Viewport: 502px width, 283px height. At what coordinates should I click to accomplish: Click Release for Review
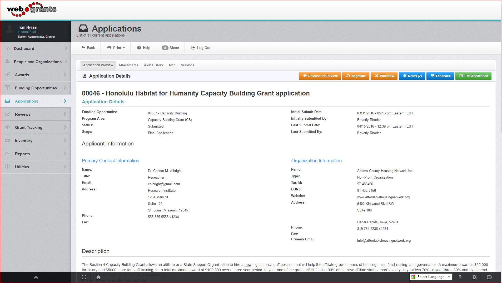point(320,76)
